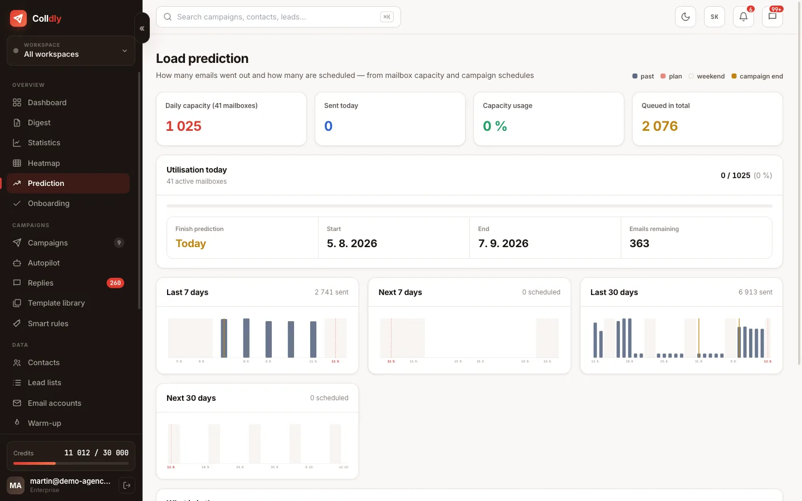Open the Contacts page
The height and width of the screenshot is (501, 802).
pyautogui.click(x=68, y=362)
